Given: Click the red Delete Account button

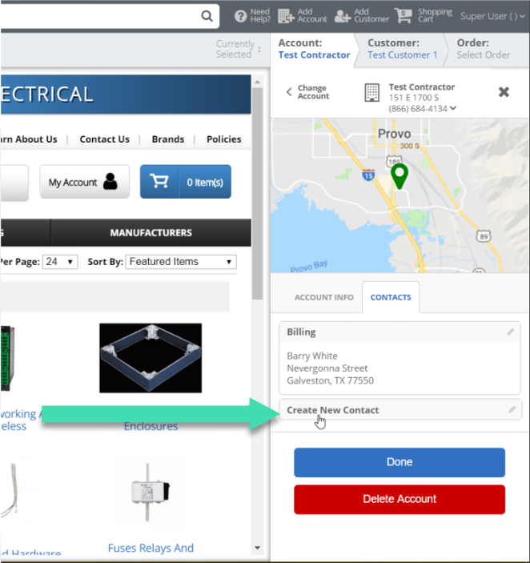Looking at the screenshot, I should [x=400, y=499].
